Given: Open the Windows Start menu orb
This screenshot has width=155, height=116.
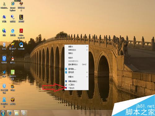Looking at the screenshot, I should [3, 113].
